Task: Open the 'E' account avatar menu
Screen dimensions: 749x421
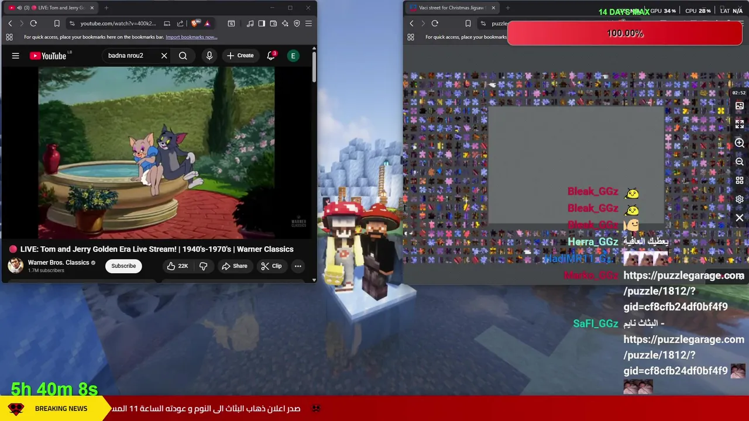Action: coord(293,56)
